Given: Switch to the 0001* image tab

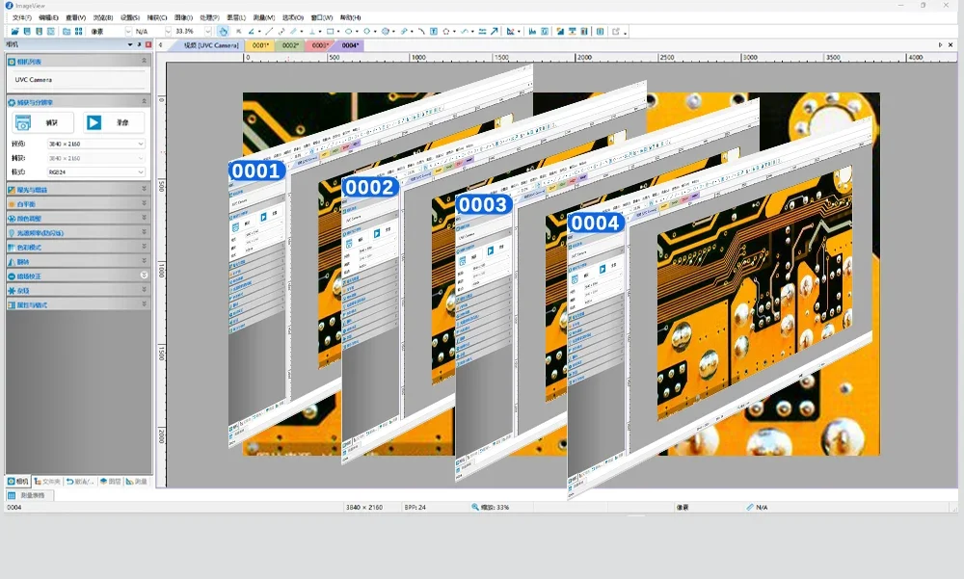Looking at the screenshot, I should pos(260,45).
